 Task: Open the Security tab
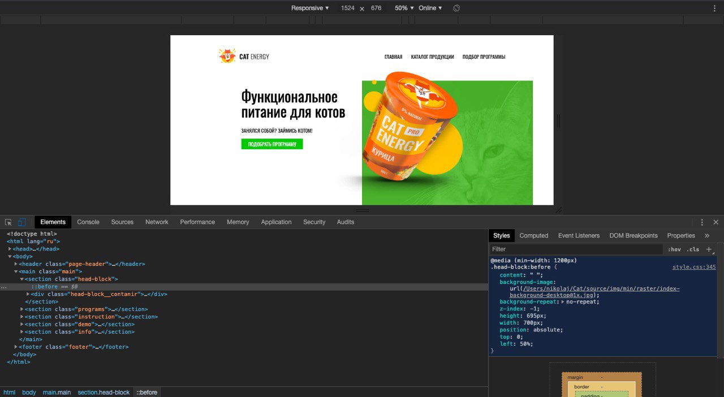314,222
